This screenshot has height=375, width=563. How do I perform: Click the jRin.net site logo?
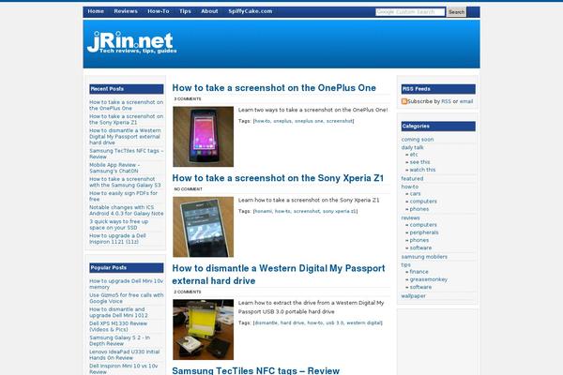[x=131, y=42]
